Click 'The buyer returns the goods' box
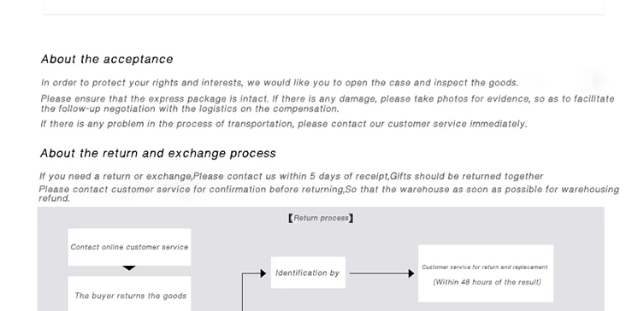Image resolution: width=644 pixels, height=311 pixels. [129, 294]
